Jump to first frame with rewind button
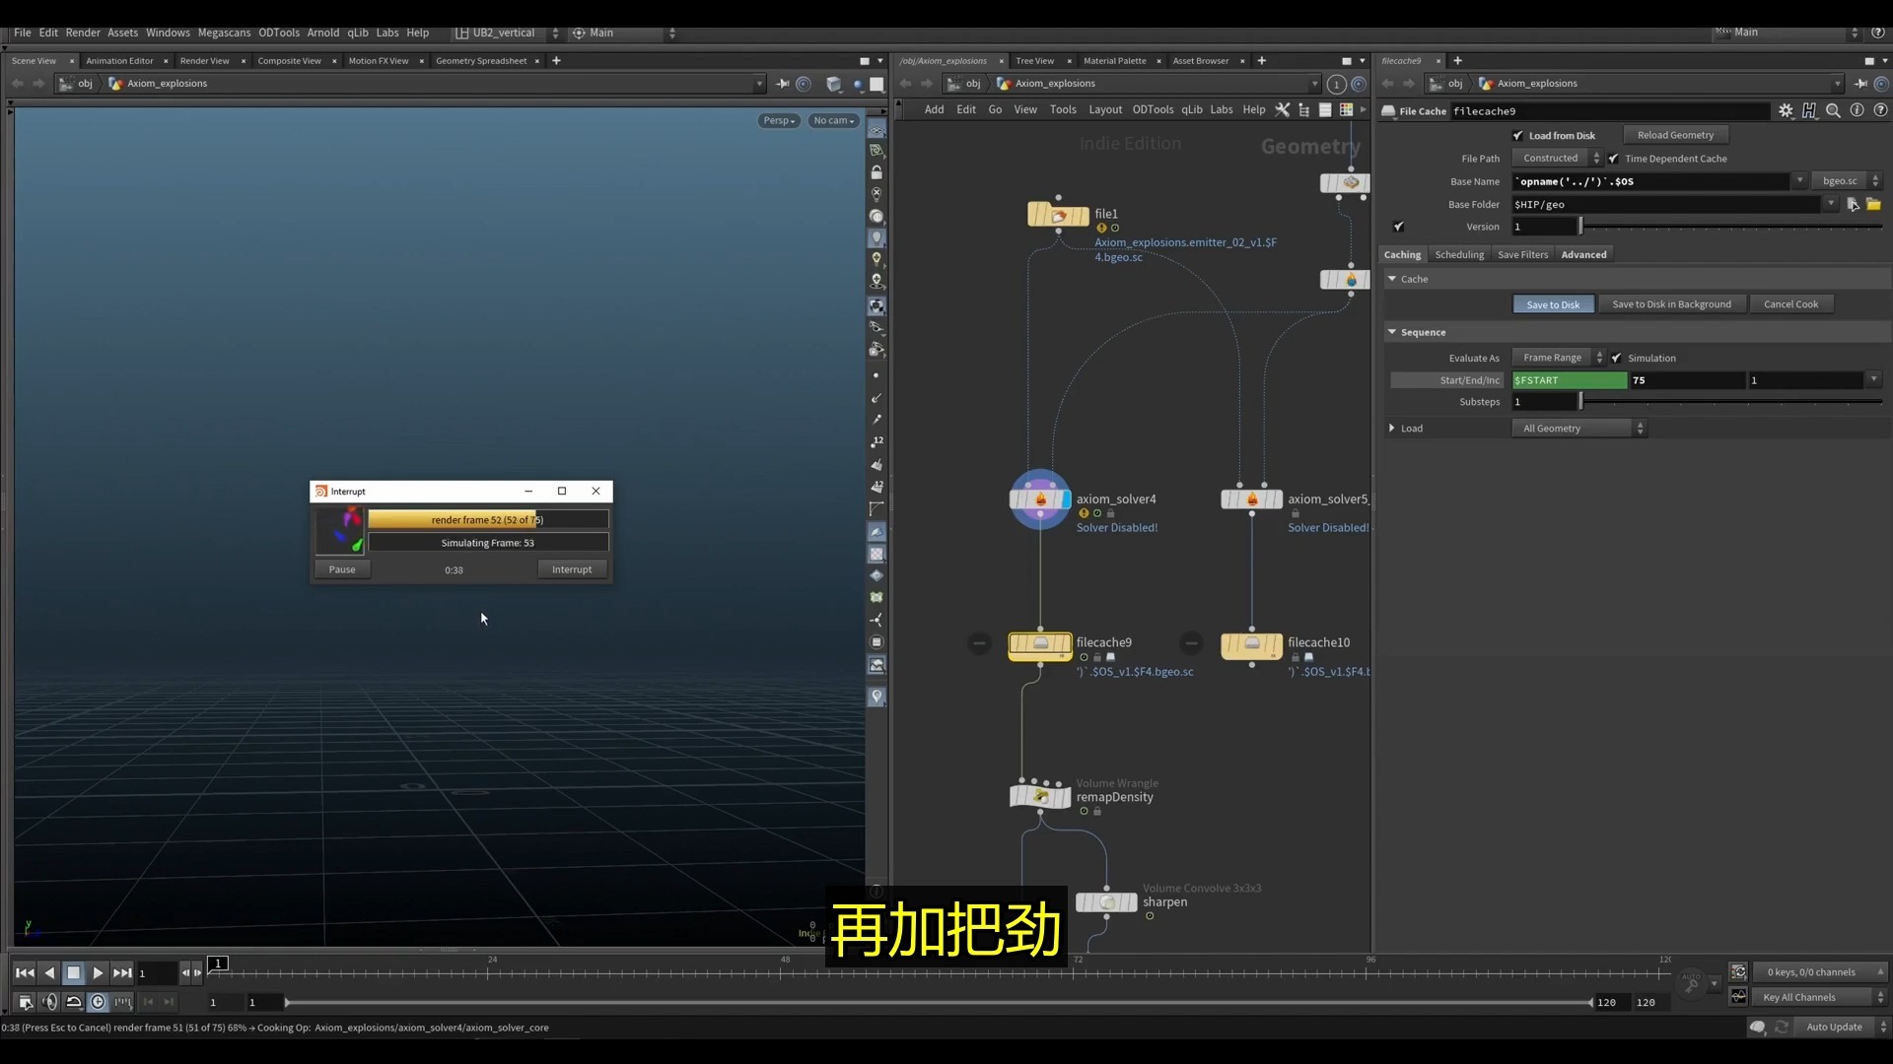 (x=25, y=973)
